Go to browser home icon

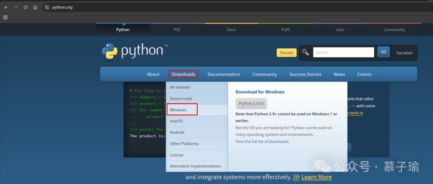[x=35, y=8]
